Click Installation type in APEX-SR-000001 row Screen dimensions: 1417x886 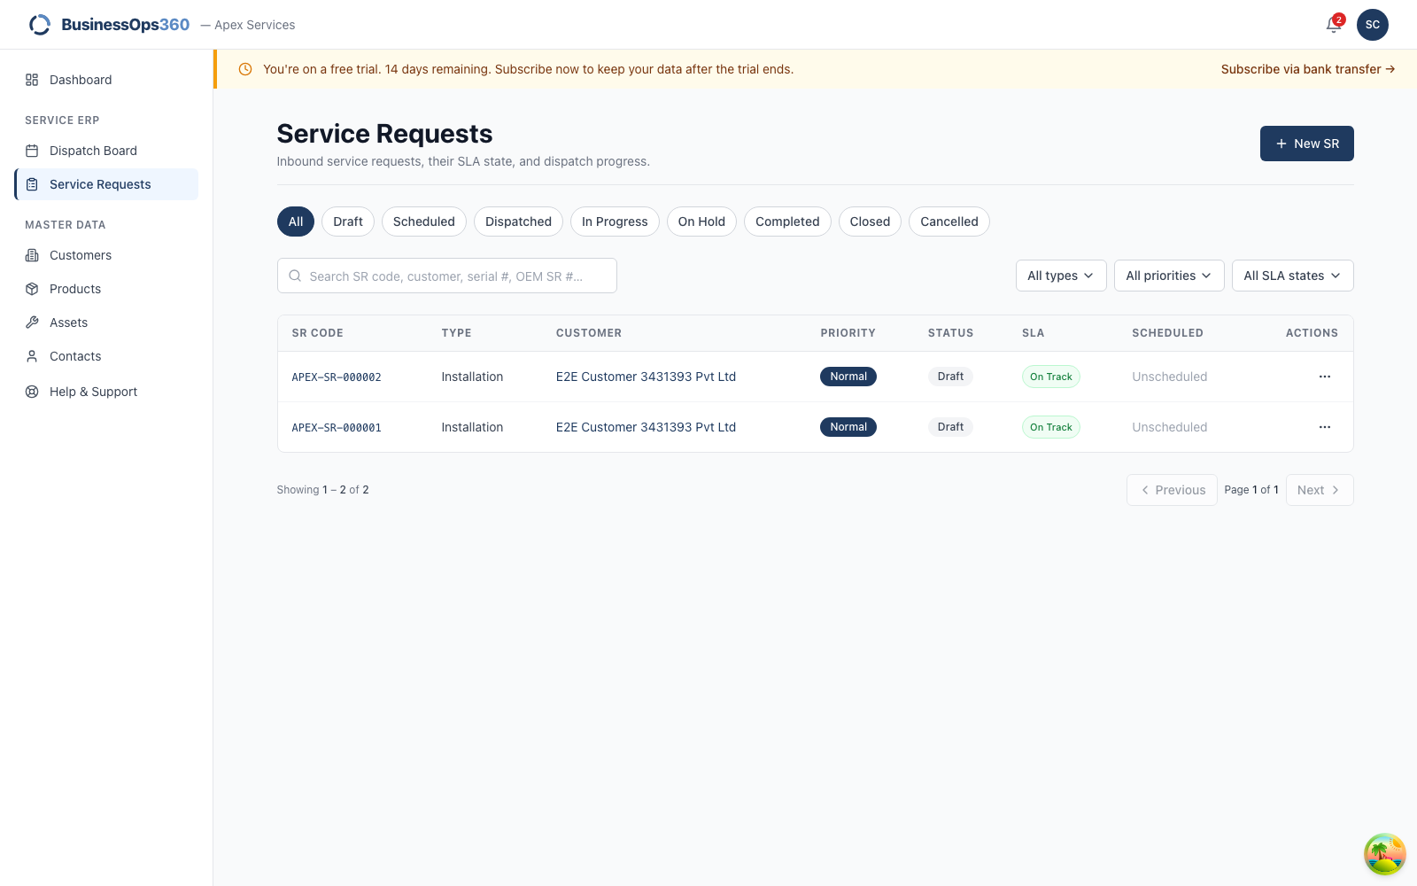click(x=472, y=427)
